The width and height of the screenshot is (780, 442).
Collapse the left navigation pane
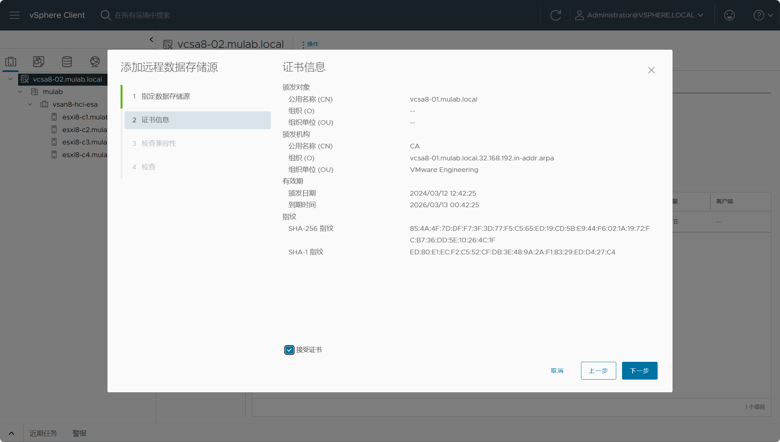click(151, 40)
